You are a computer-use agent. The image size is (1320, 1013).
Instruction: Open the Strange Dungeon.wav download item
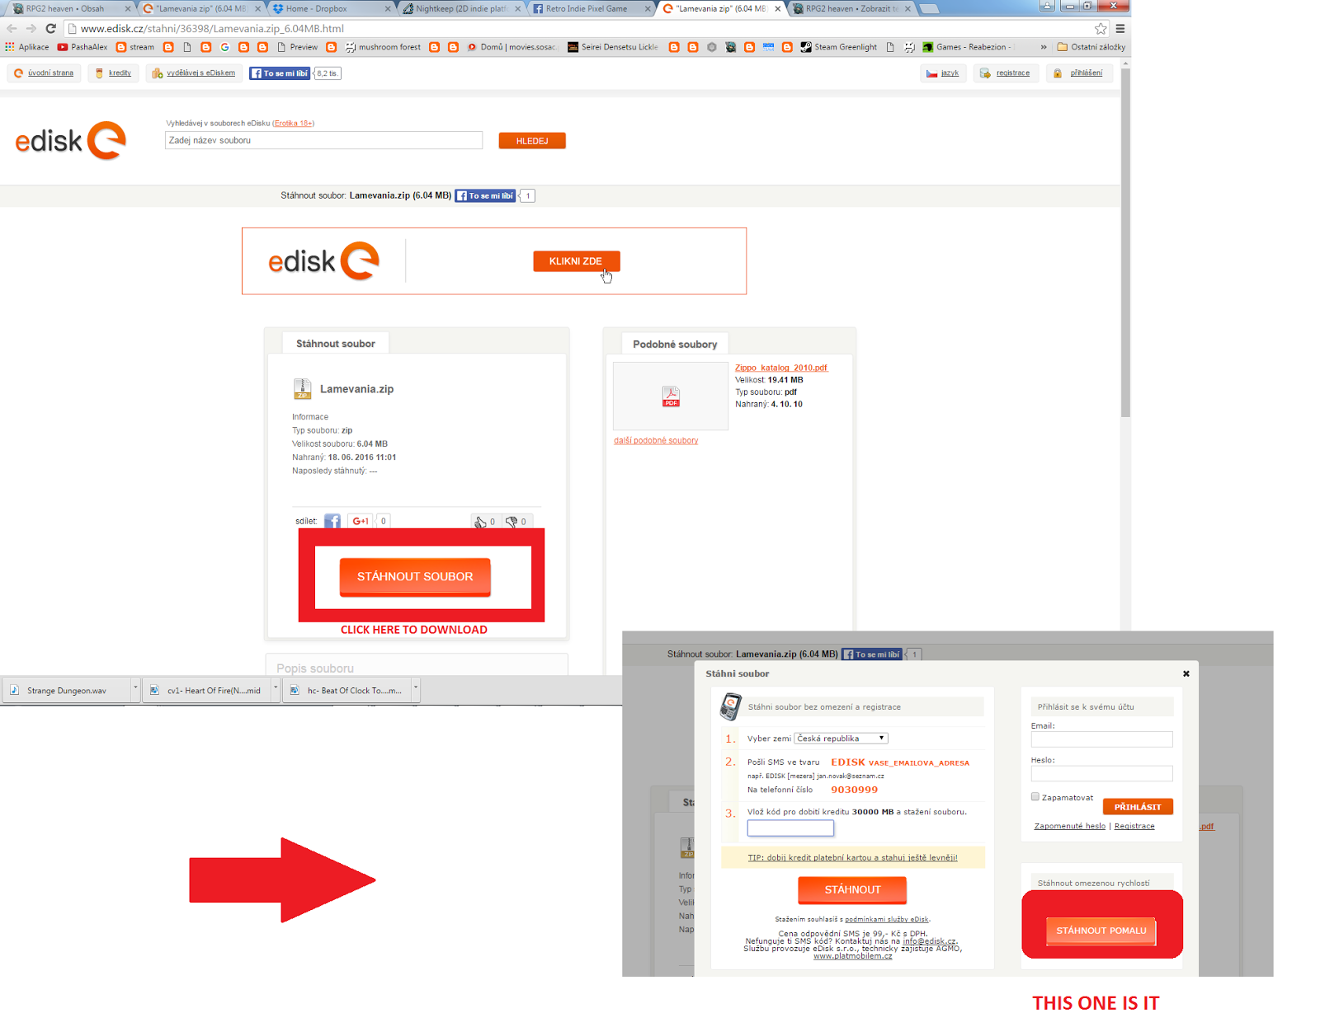point(66,691)
